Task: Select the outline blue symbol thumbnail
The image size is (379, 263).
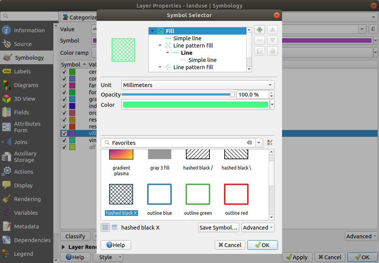Action: 159,194
